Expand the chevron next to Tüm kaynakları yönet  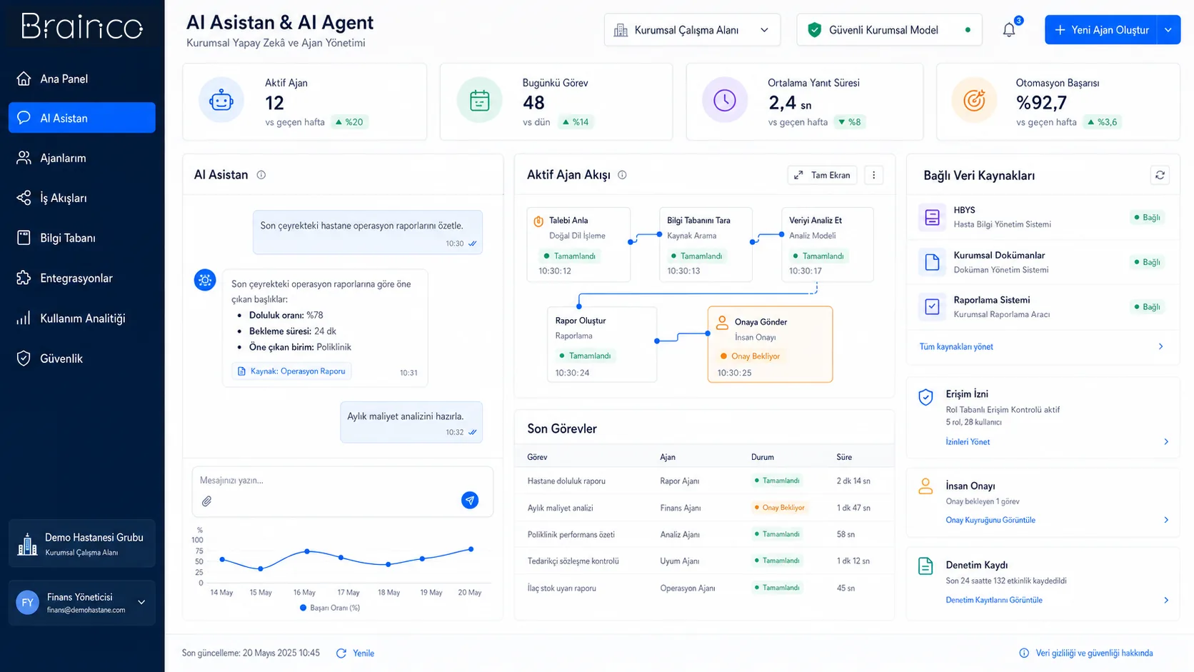coord(1160,346)
